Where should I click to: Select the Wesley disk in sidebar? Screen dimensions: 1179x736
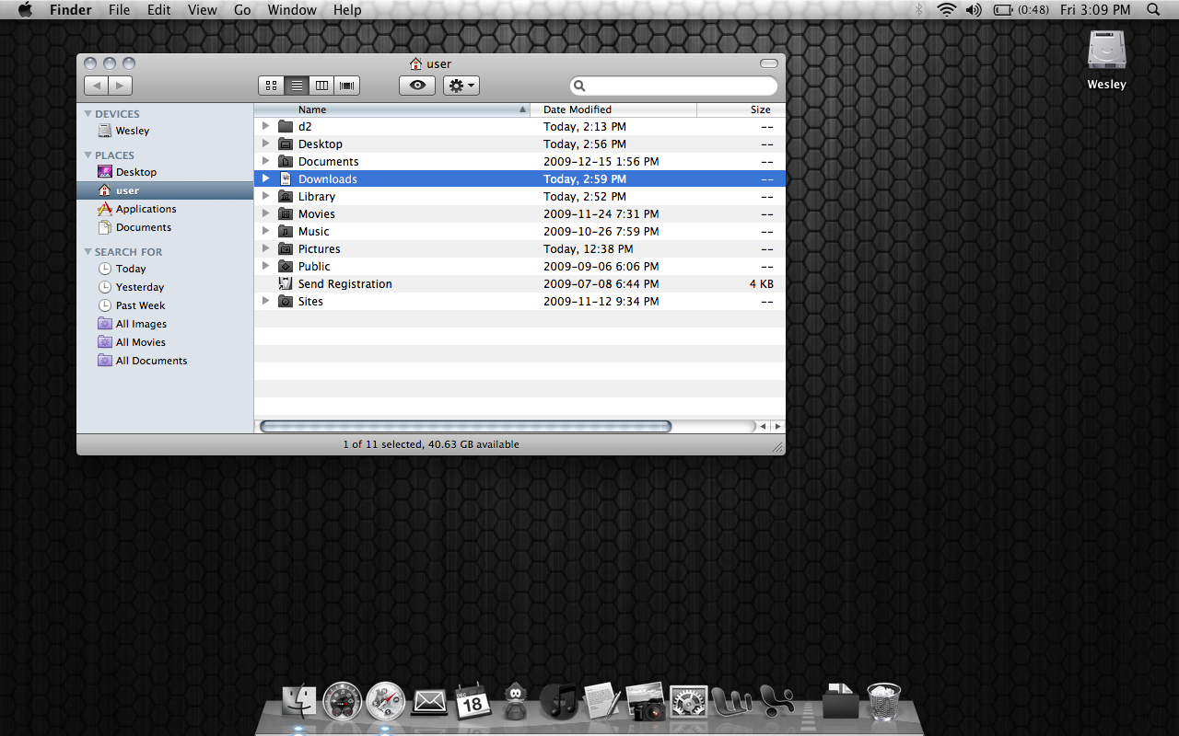165,131
